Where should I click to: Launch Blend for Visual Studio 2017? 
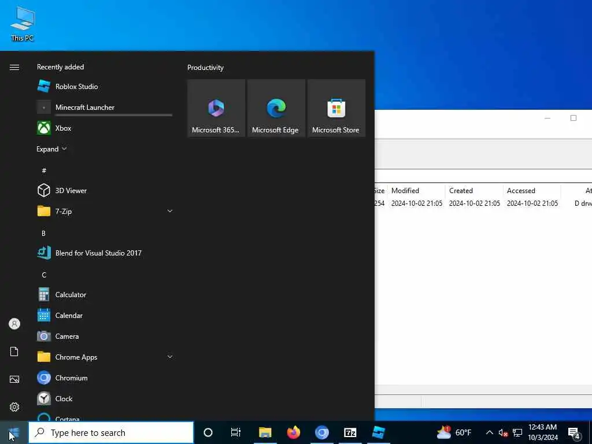click(105, 253)
